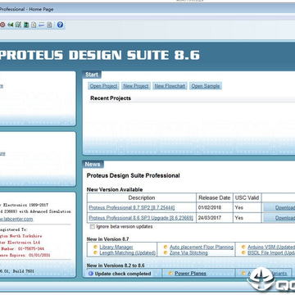This screenshot has width=295, height=295.
Task: Open the Arduino VSM link
Action: 271,247
